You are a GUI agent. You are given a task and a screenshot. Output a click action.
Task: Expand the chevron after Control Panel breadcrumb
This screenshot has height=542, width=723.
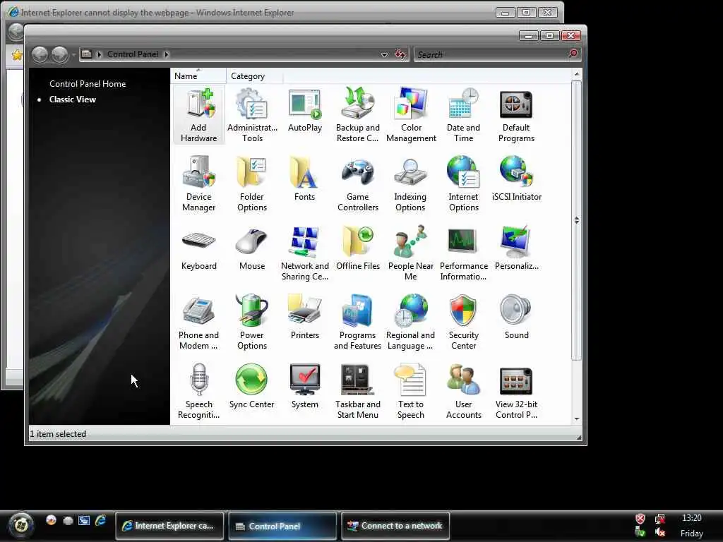click(167, 54)
